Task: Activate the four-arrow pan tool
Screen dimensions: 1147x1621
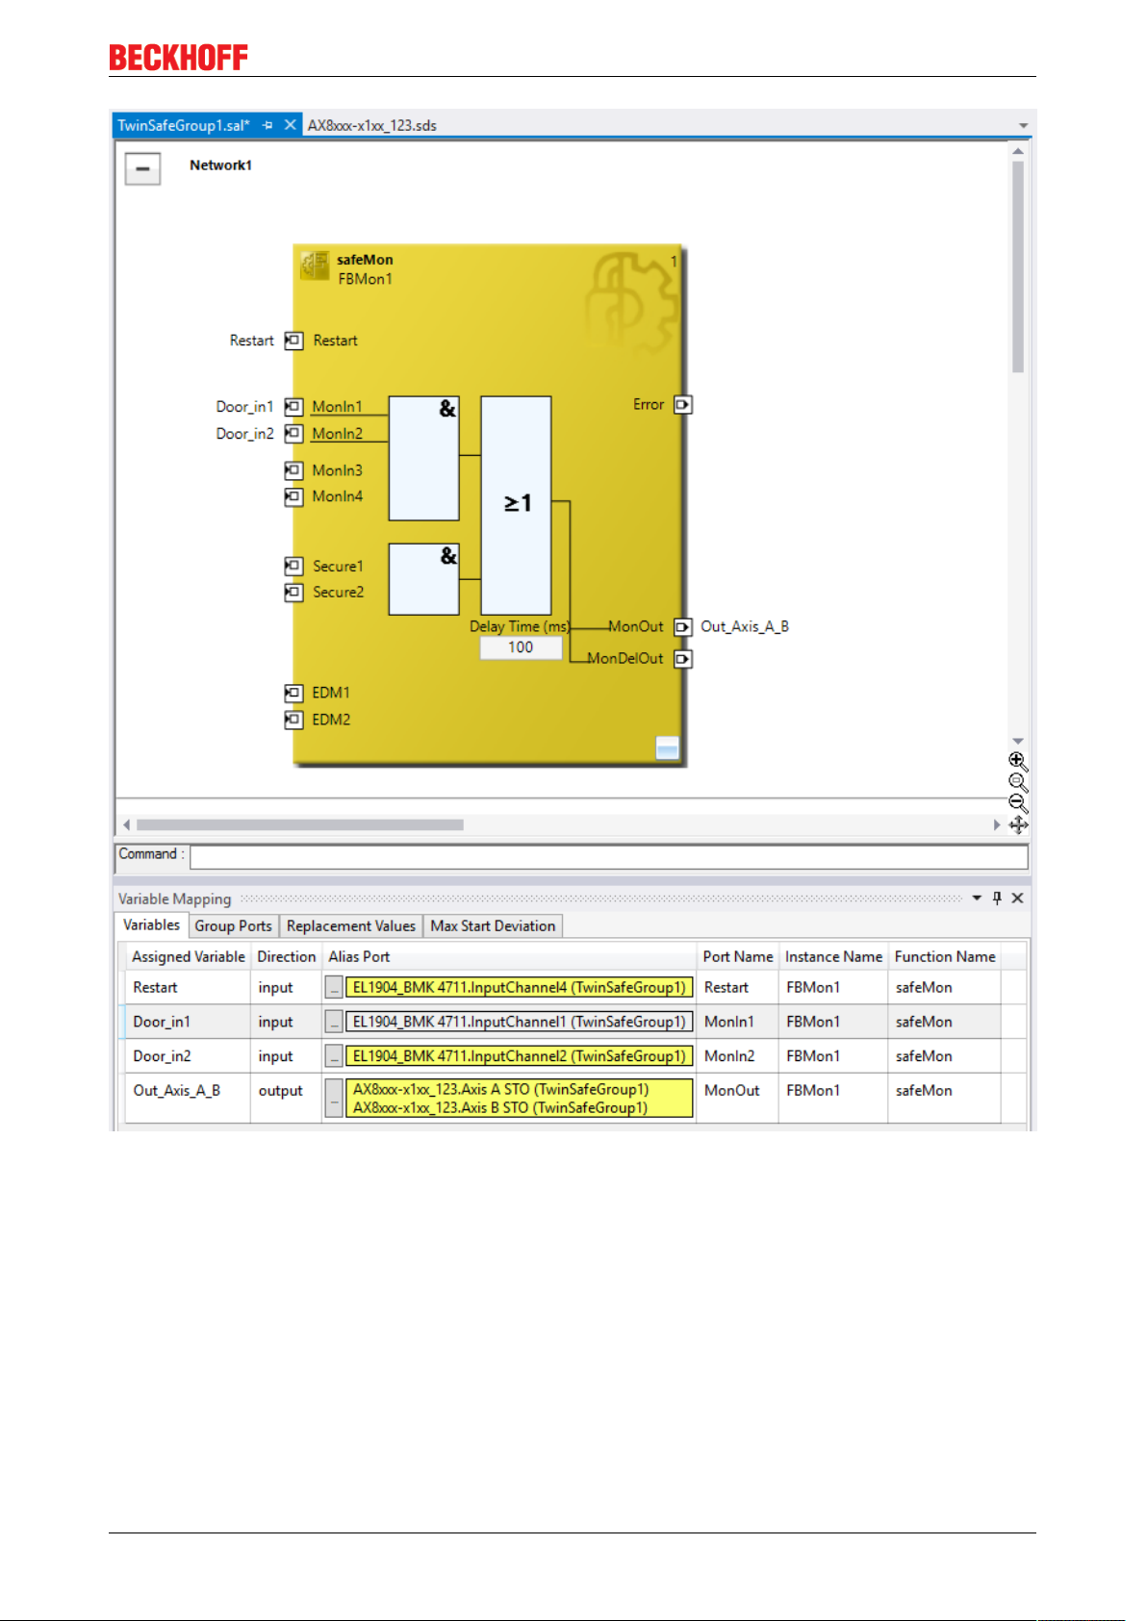Action: [1019, 825]
